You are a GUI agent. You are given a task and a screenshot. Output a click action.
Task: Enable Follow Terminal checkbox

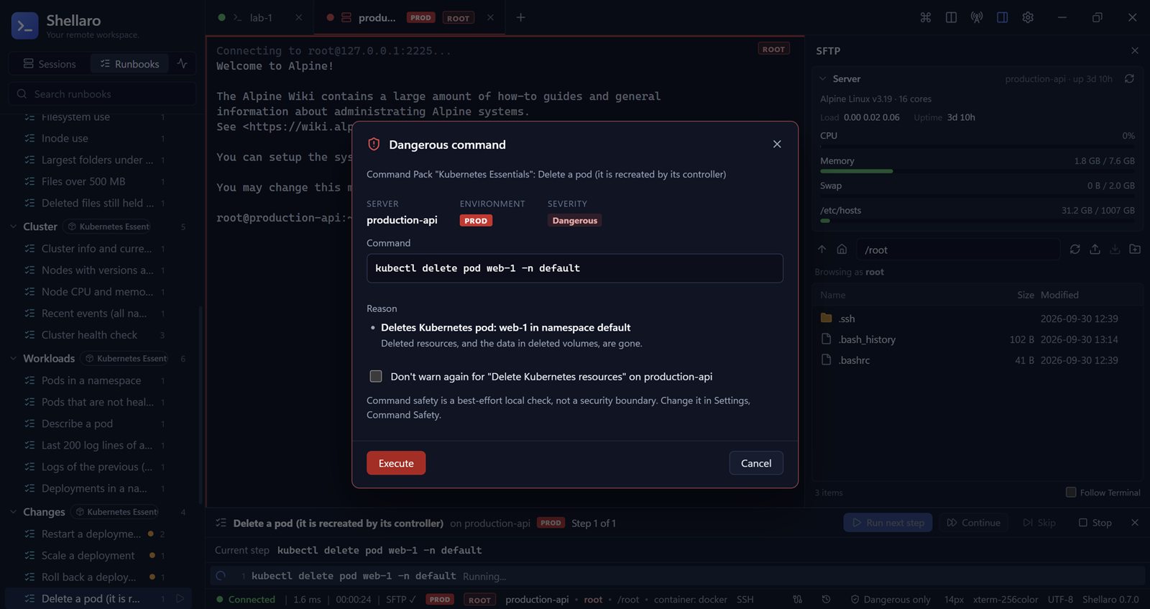(1071, 493)
